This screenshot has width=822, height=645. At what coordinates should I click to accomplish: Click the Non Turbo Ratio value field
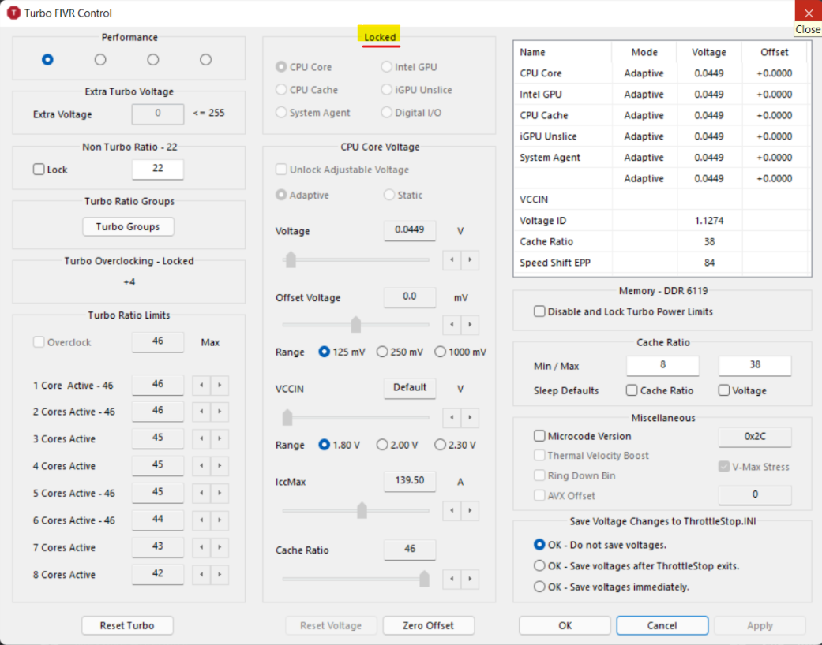pyautogui.click(x=158, y=169)
